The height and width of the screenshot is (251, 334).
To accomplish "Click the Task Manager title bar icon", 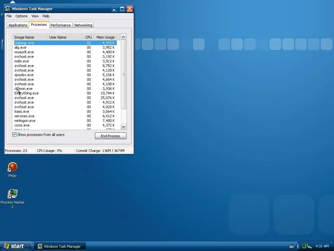I will [8, 8].
